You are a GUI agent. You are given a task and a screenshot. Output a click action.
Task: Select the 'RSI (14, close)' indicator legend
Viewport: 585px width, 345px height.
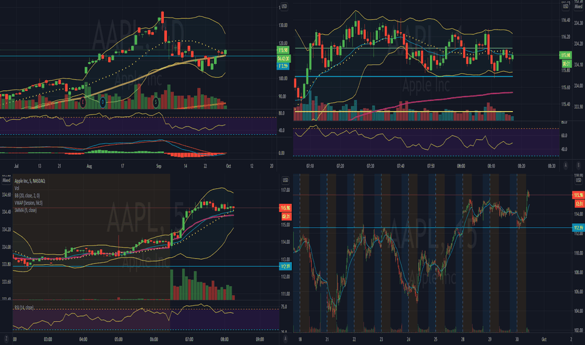point(24,308)
